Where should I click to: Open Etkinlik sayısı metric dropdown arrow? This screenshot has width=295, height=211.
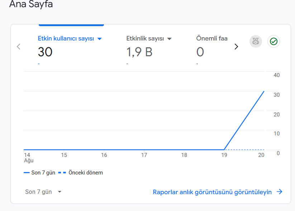pyautogui.click(x=169, y=39)
